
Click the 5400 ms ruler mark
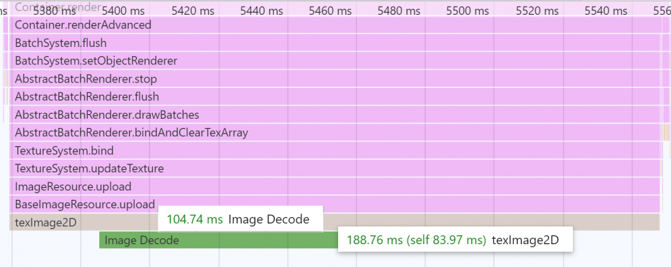123,11
